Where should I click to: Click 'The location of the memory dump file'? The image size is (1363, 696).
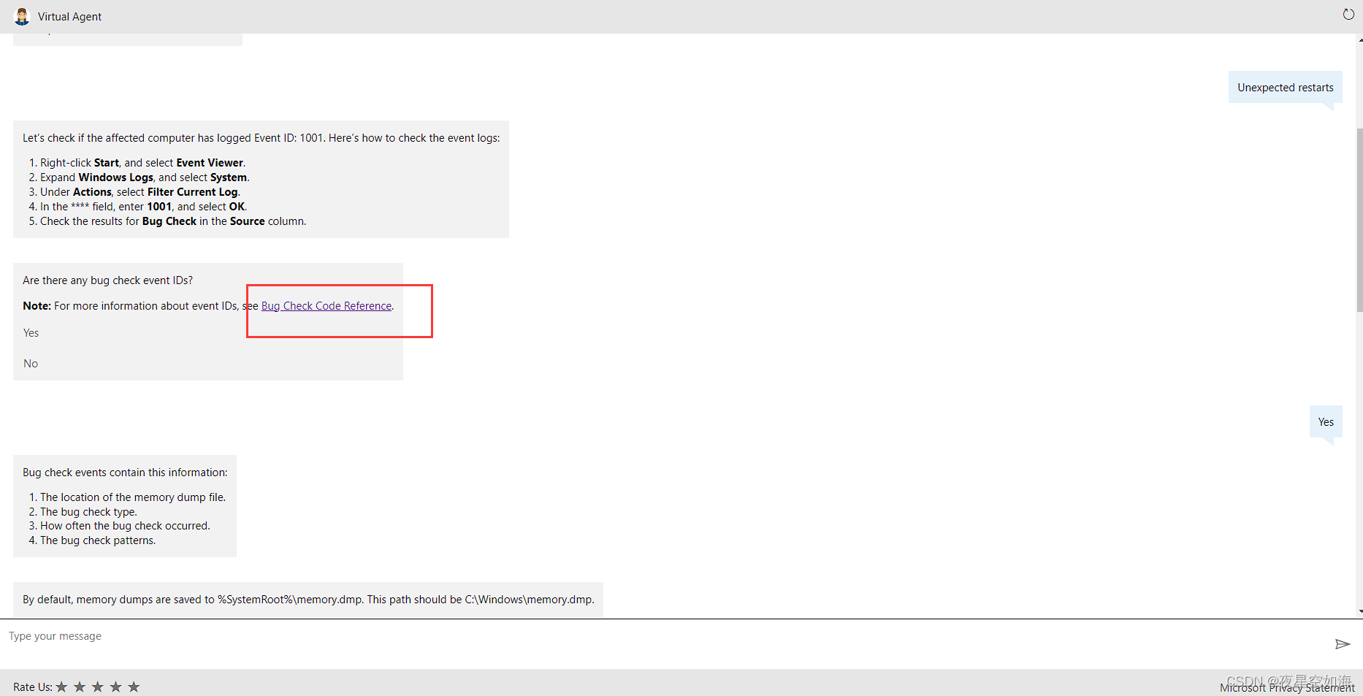[x=133, y=497]
